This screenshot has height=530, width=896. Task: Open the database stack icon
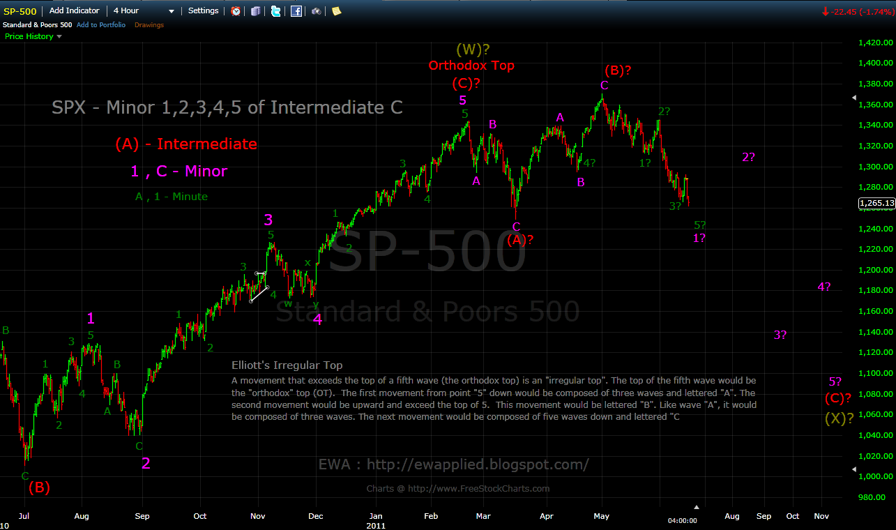[256, 11]
